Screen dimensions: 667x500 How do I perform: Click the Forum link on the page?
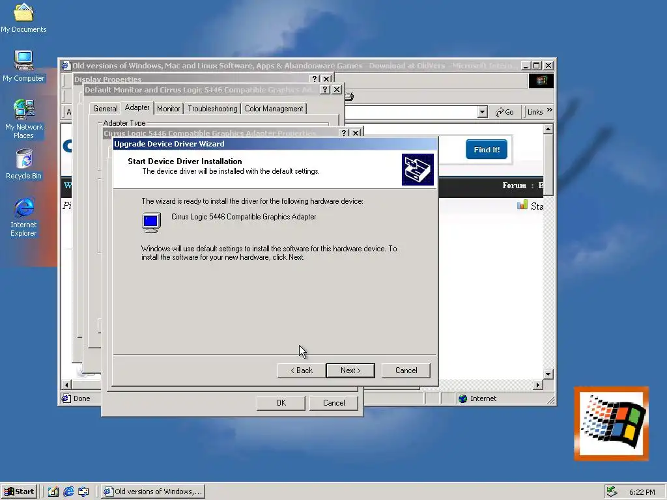pos(515,186)
